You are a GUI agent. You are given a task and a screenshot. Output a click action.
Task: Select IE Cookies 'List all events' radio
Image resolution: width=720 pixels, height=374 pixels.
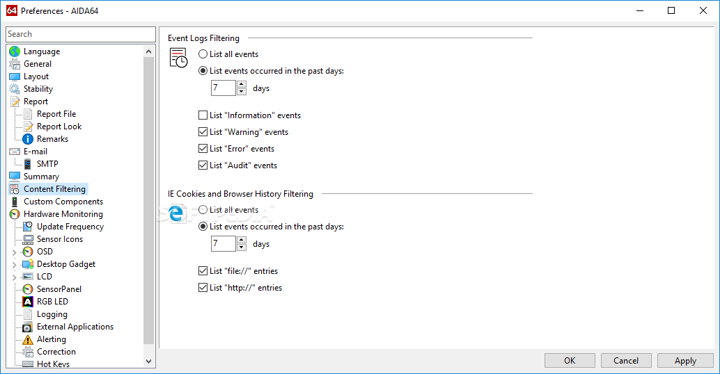click(x=203, y=210)
